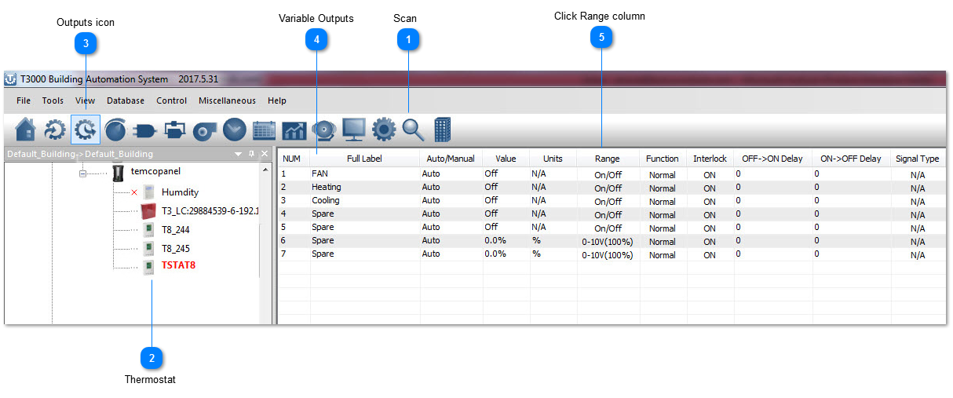Click the Auto/Manual column header
The height and width of the screenshot is (398, 953).
pyautogui.click(x=451, y=159)
